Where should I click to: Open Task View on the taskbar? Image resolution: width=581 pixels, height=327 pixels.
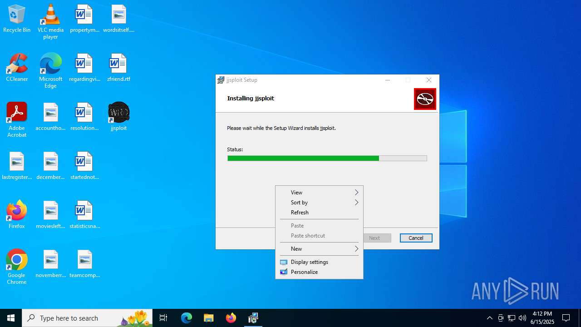(163, 318)
